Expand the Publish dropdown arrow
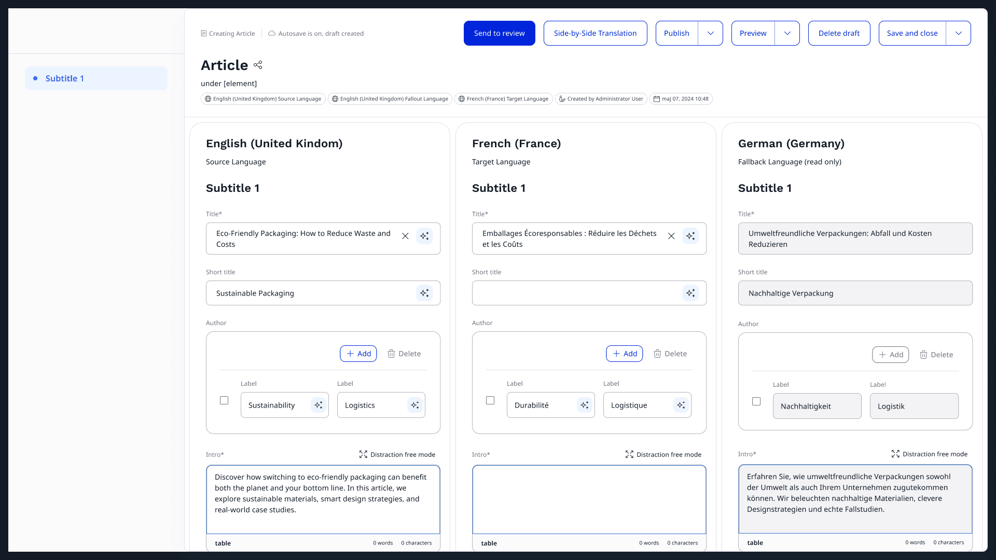Viewport: 996px width, 560px height. [711, 33]
